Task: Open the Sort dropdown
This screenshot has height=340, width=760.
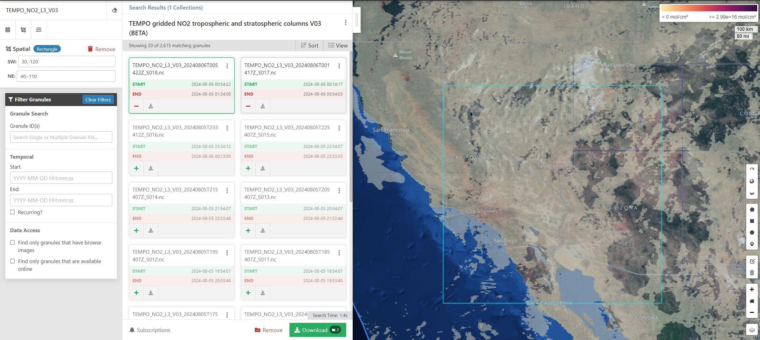Action: [x=309, y=45]
